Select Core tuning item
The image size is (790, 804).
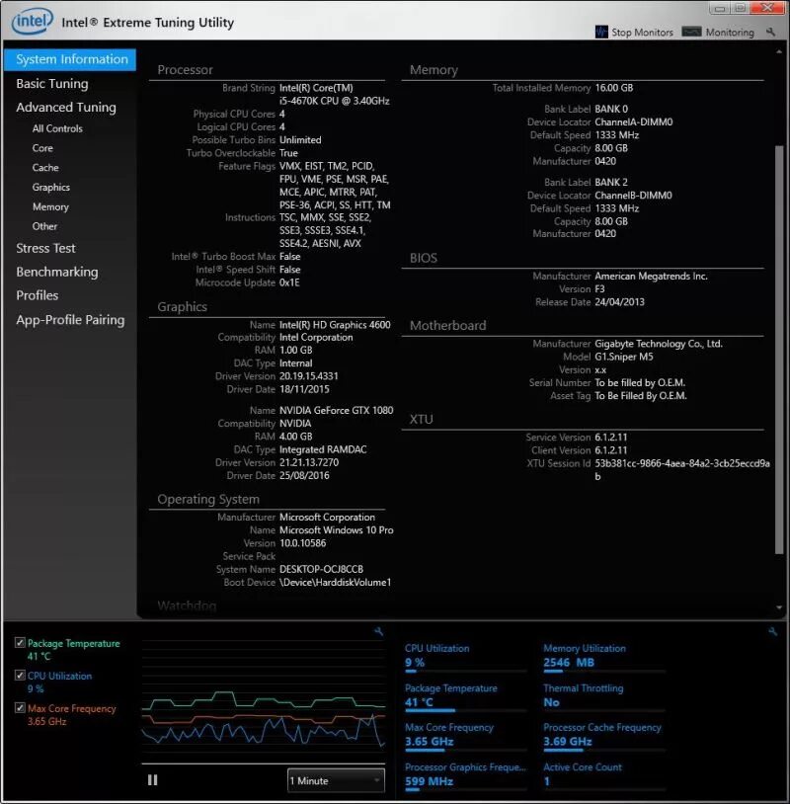(x=42, y=148)
